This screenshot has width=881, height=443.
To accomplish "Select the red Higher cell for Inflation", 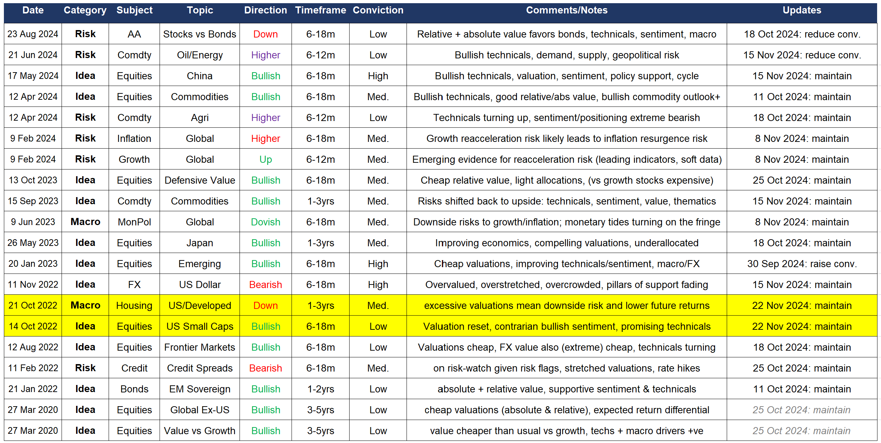I will 265,139.
